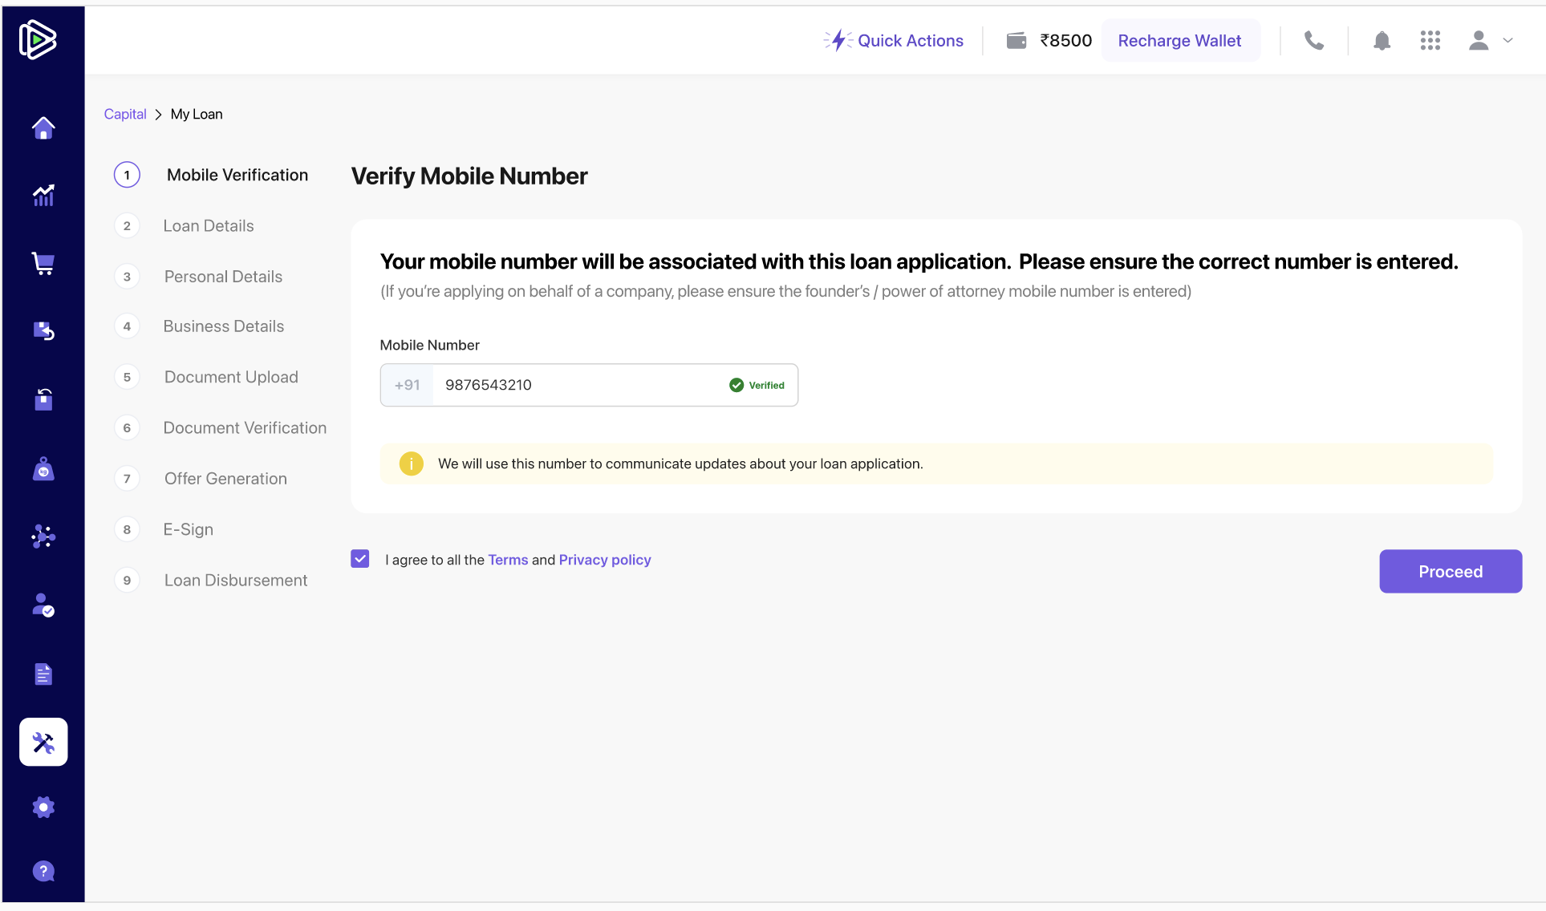Open Quick Actions menu
The height and width of the screenshot is (911, 1546).
pyautogui.click(x=895, y=41)
